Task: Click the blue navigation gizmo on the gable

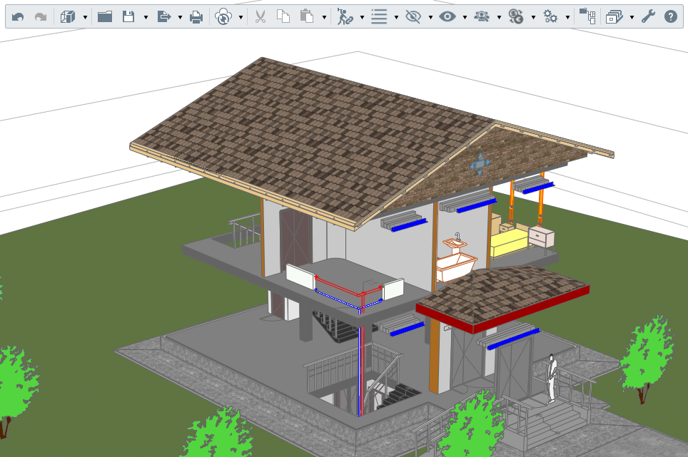Action: [480, 165]
